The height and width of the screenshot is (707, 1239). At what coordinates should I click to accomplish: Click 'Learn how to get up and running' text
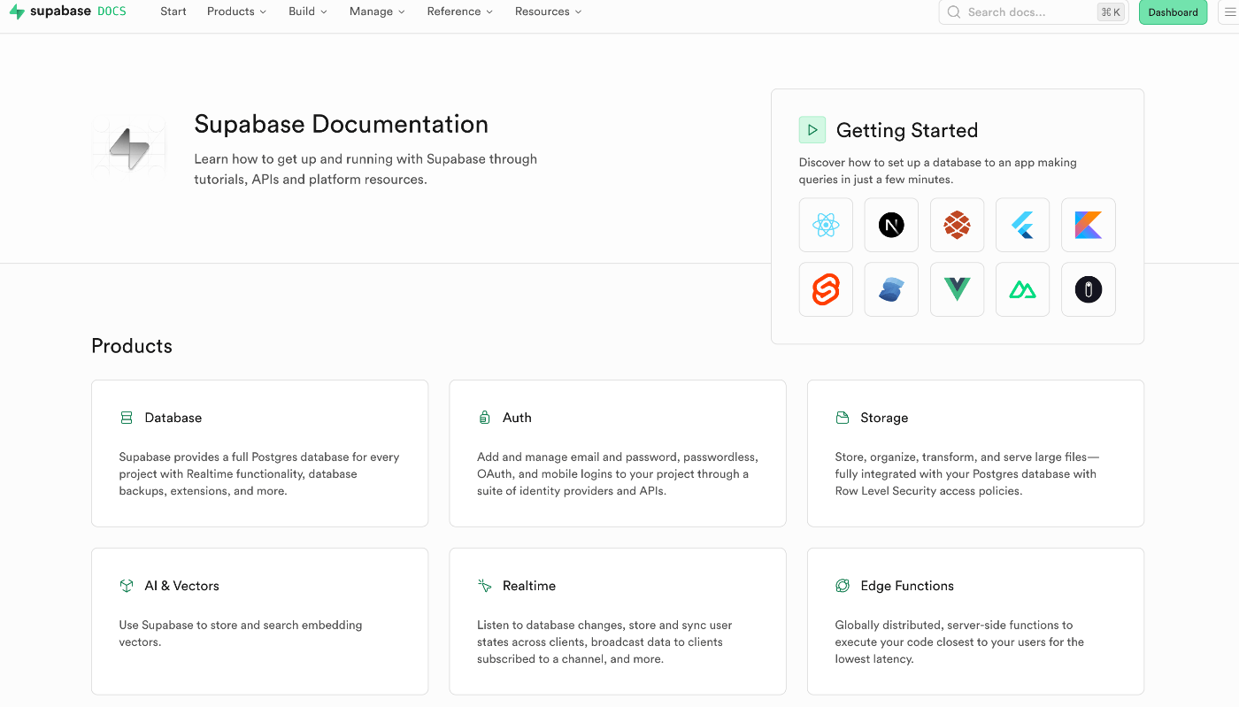[x=366, y=169]
